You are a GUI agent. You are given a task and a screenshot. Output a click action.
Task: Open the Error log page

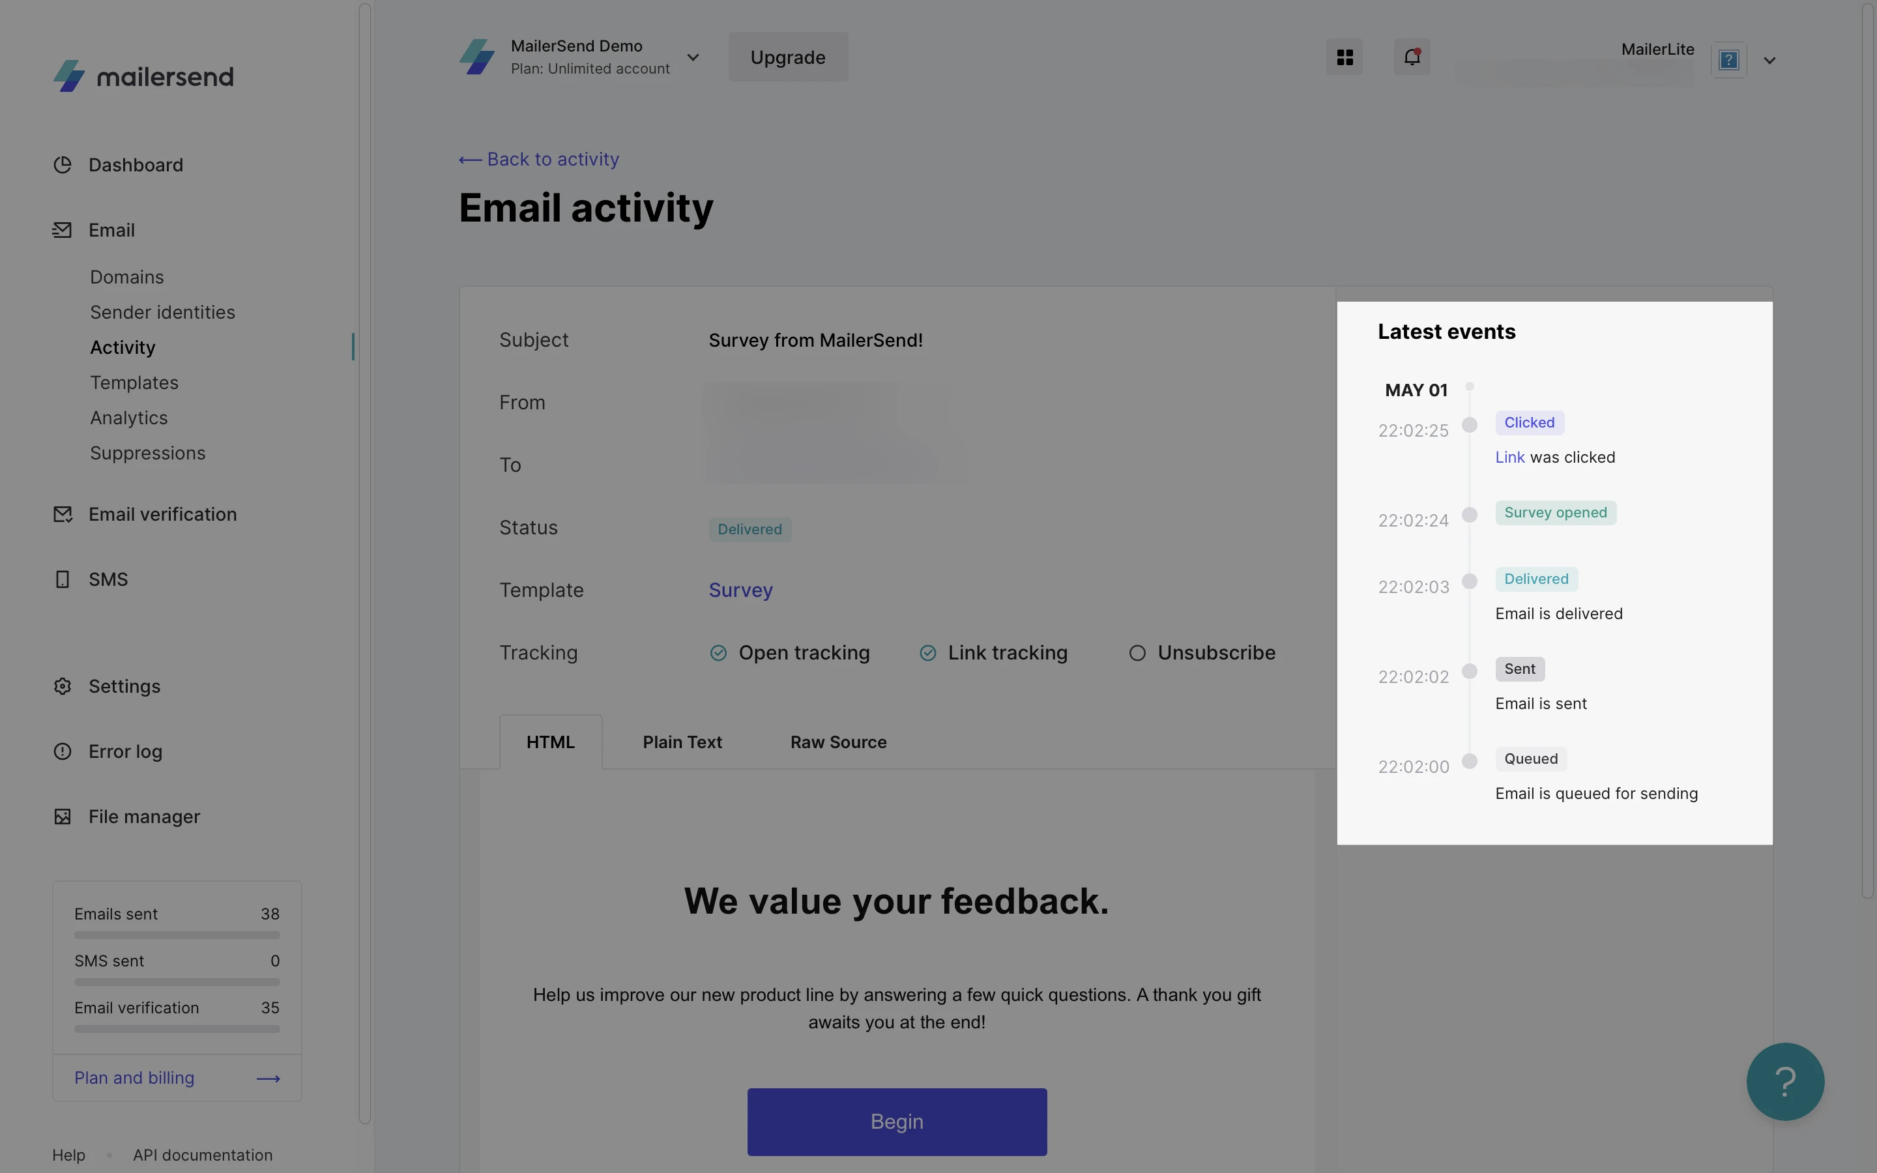pos(125,751)
